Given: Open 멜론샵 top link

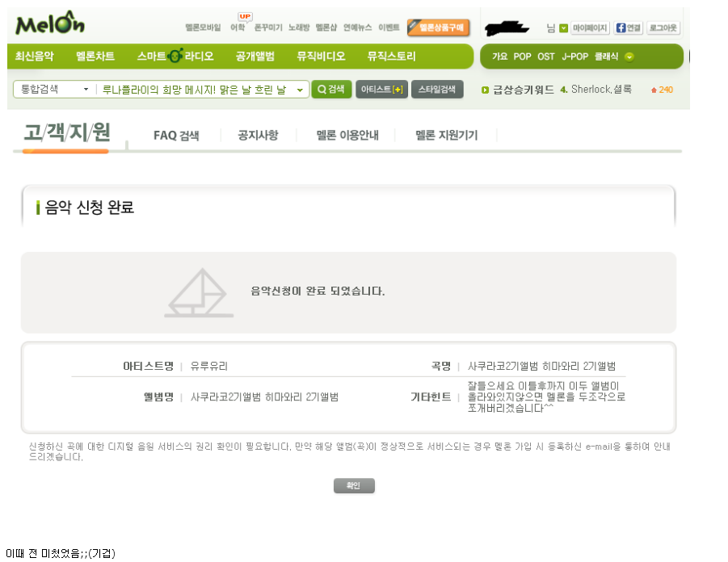Looking at the screenshot, I should pyautogui.click(x=326, y=27).
